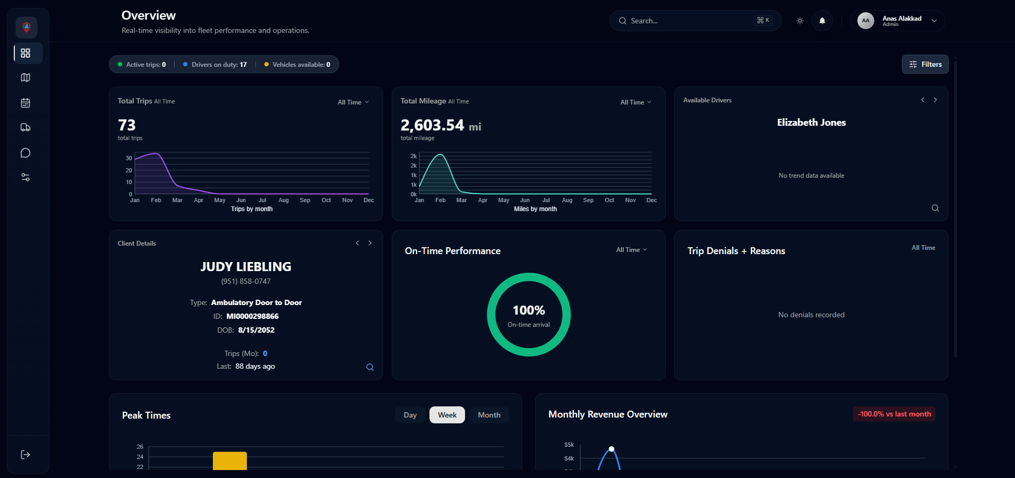Screen dimensions: 1015x478
Task: Open the Calendar scheduling icon
Action: click(x=25, y=103)
